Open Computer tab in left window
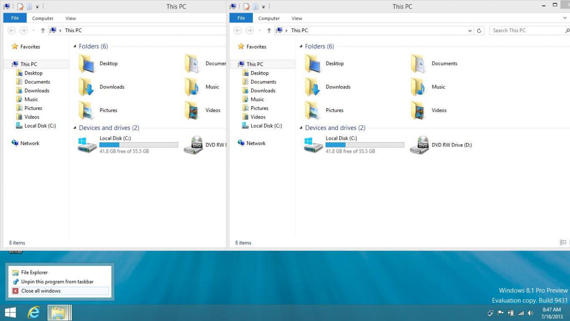 point(43,18)
